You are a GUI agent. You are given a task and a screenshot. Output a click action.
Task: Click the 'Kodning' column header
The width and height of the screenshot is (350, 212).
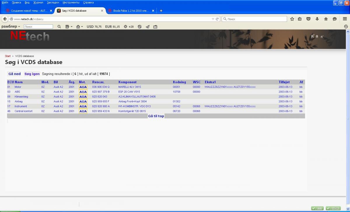179,82
